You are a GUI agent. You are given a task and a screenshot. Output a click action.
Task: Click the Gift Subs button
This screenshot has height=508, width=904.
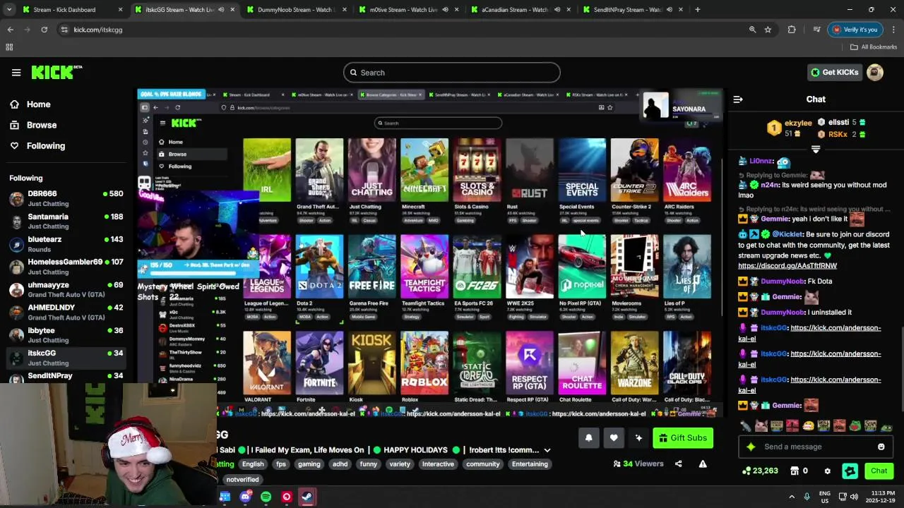coord(683,438)
